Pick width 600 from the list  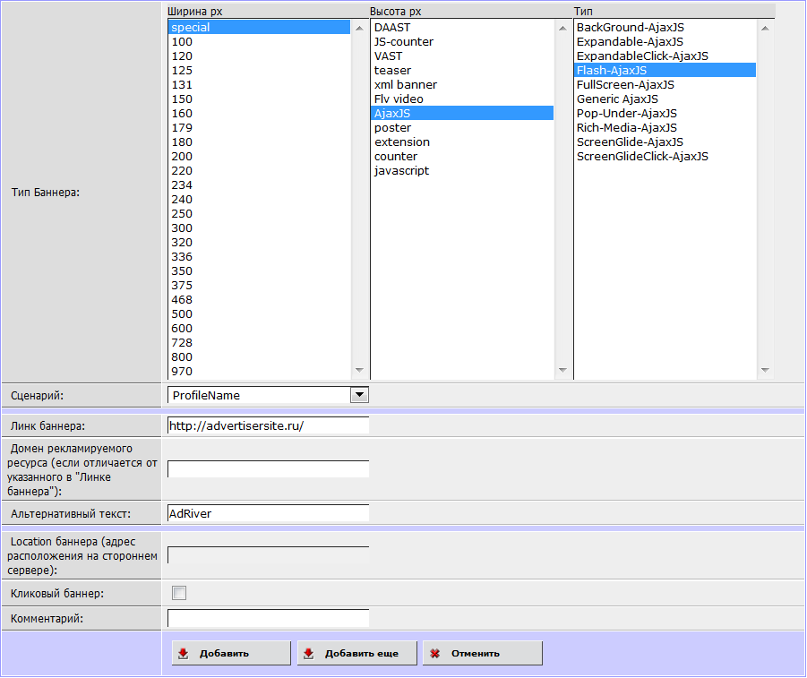[x=259, y=329]
